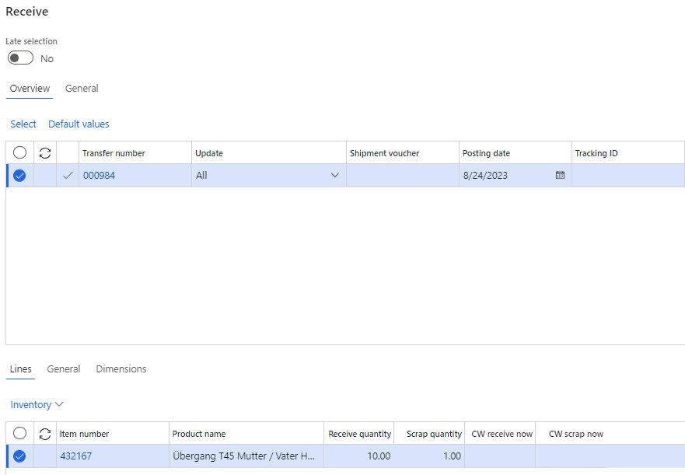Image resolution: width=685 pixels, height=475 pixels.
Task: Click the row selector circle for transfer 000984
Action: coord(19,175)
